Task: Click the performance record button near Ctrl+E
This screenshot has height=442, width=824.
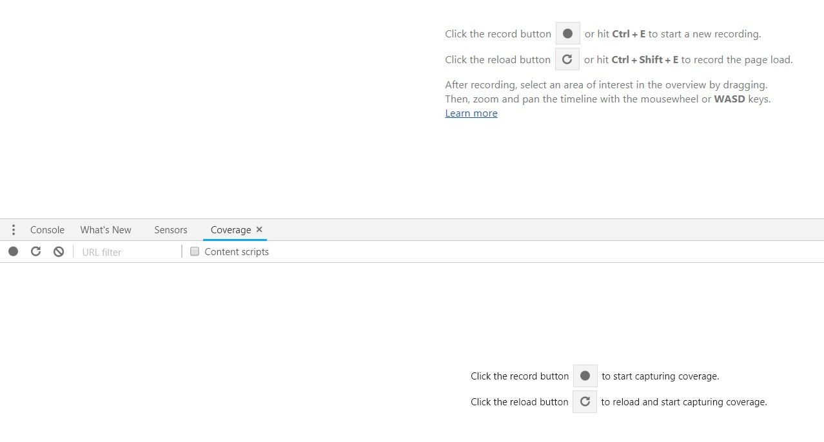Action: click(x=567, y=34)
